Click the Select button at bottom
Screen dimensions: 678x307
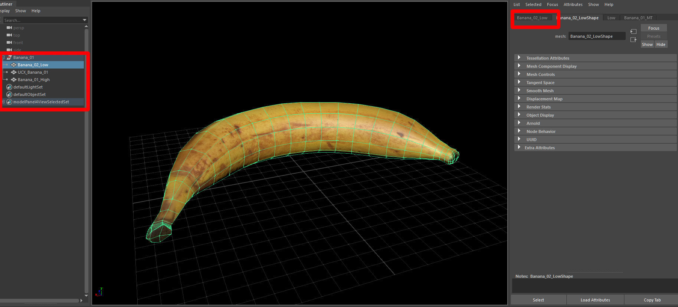tap(538, 300)
